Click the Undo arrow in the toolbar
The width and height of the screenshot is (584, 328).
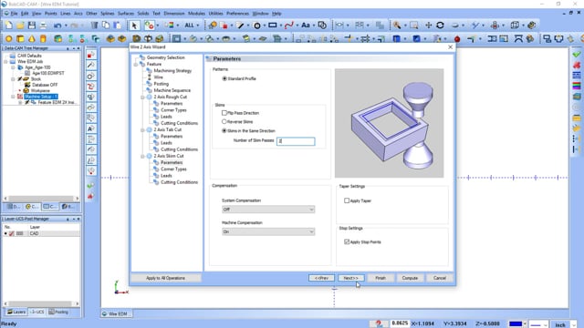tap(57, 26)
